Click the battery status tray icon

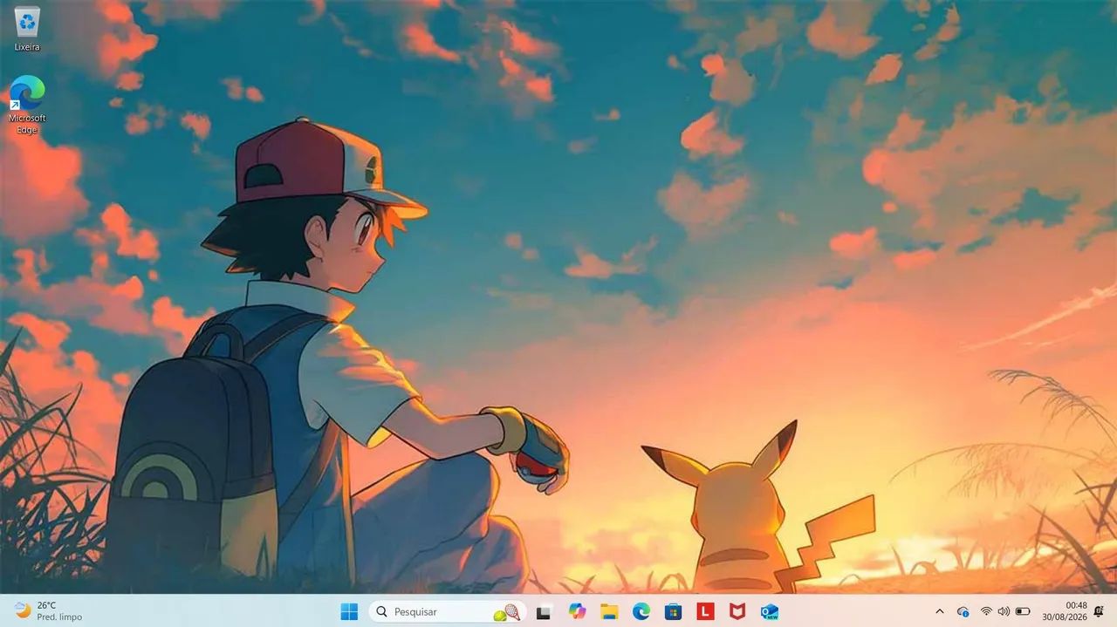[x=1023, y=611]
